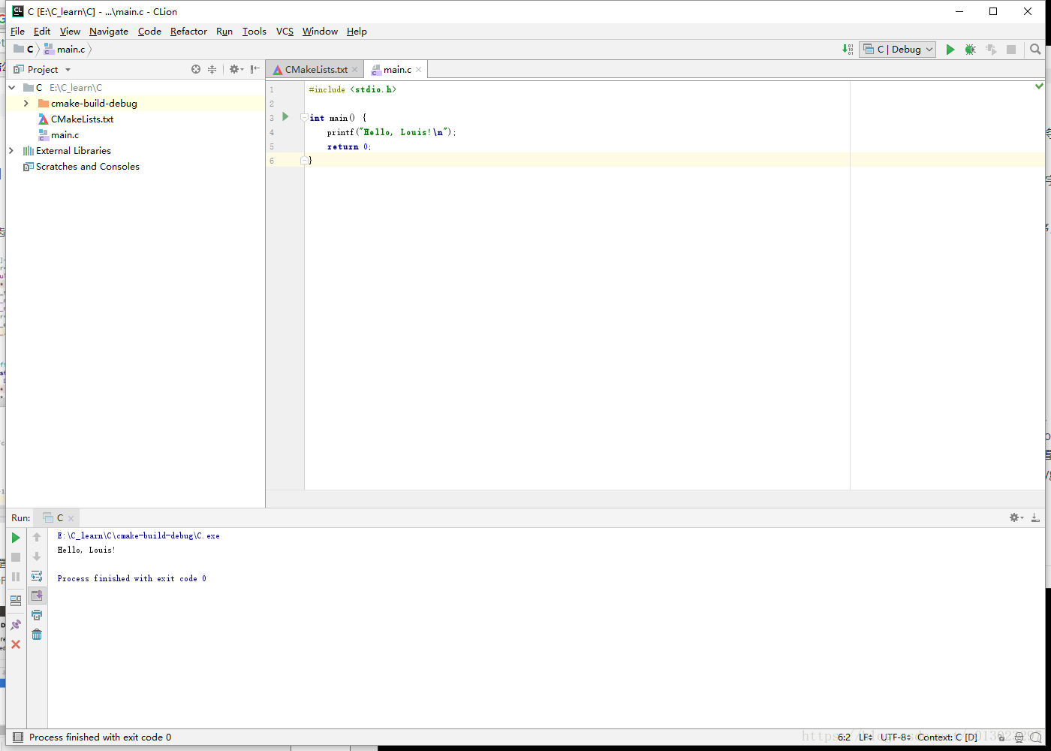Expand External Libraries node
The image size is (1051, 751).
point(11,151)
